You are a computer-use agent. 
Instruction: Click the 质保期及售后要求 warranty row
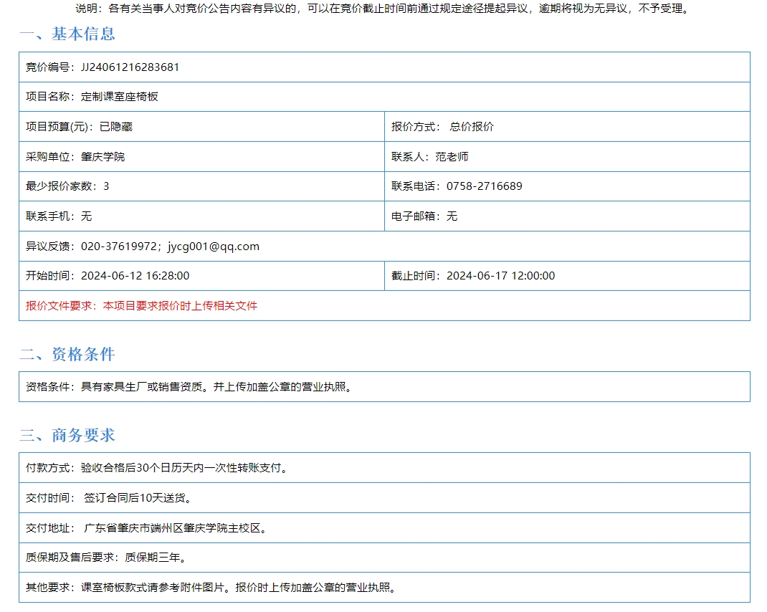click(x=110, y=558)
